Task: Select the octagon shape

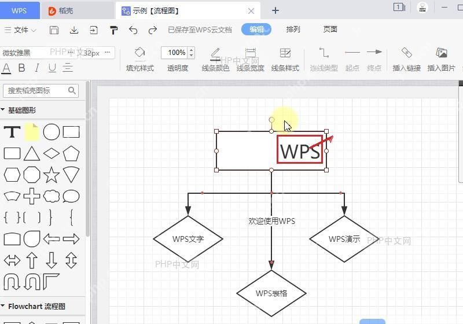Action: click(32, 175)
